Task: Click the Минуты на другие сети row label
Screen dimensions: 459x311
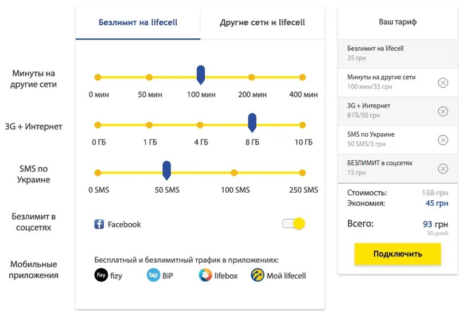Action: [x=33, y=79]
